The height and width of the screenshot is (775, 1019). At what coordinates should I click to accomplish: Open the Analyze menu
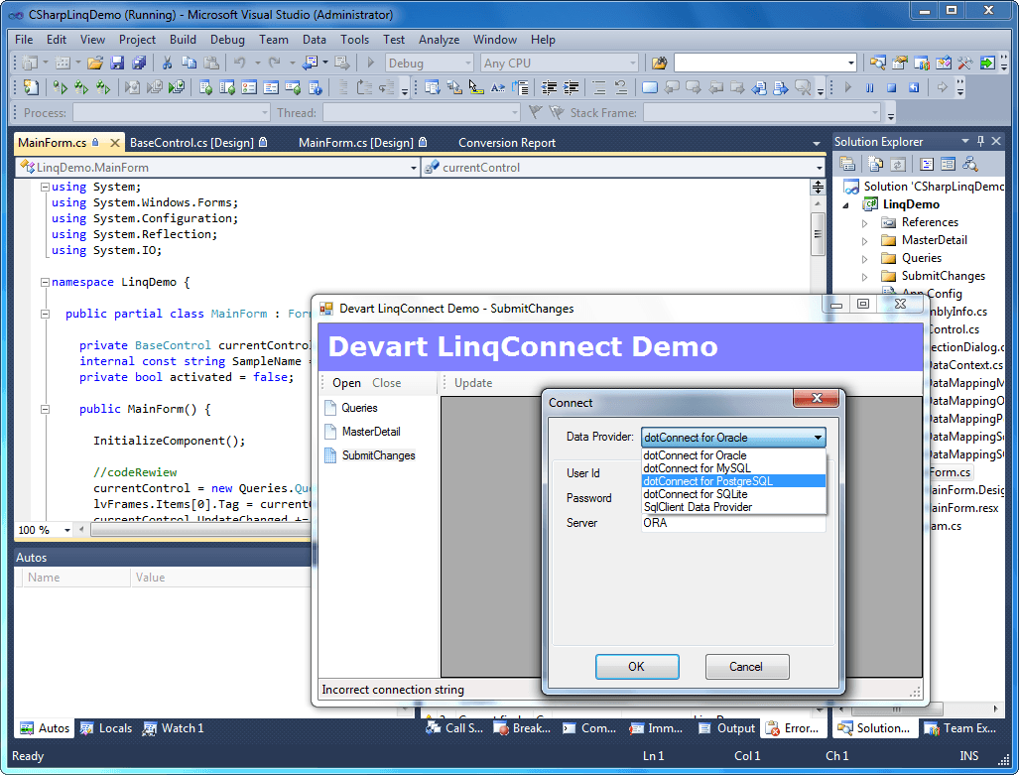(439, 40)
